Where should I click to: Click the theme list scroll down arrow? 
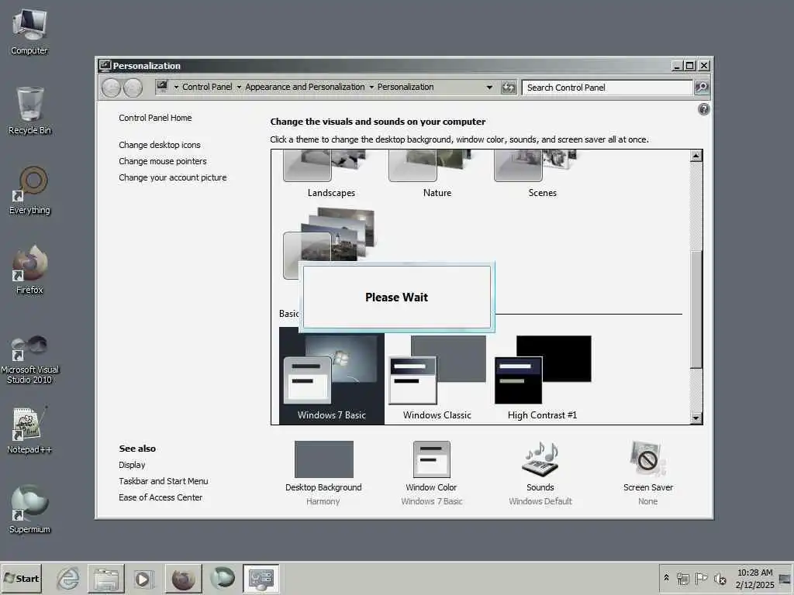point(696,418)
